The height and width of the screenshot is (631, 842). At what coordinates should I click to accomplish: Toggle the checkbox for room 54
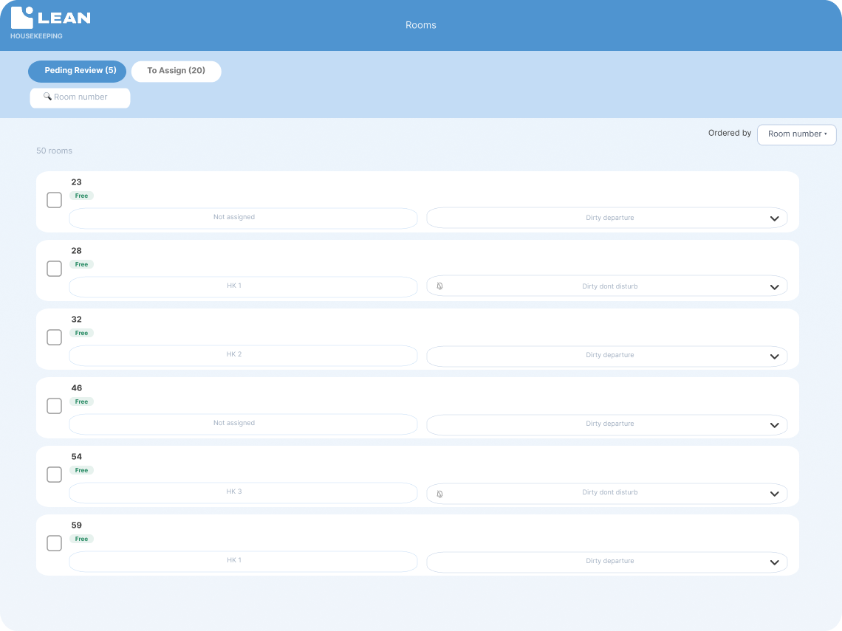[54, 475]
